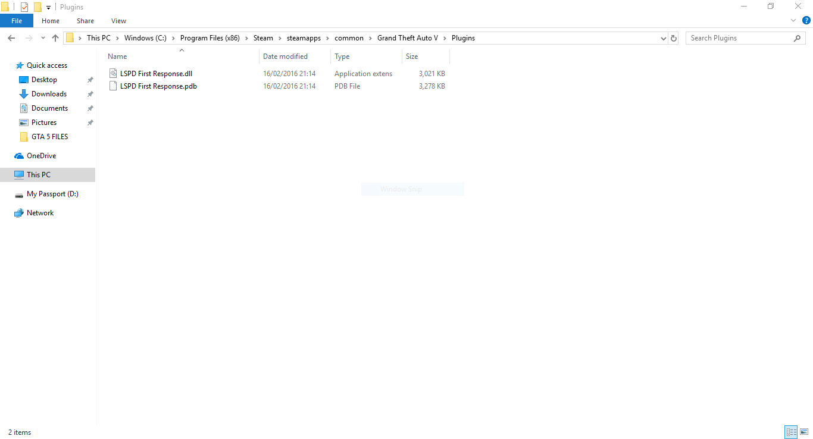Open the recent locations dropdown arrow
Screen dimensions: 813x439
pos(43,38)
